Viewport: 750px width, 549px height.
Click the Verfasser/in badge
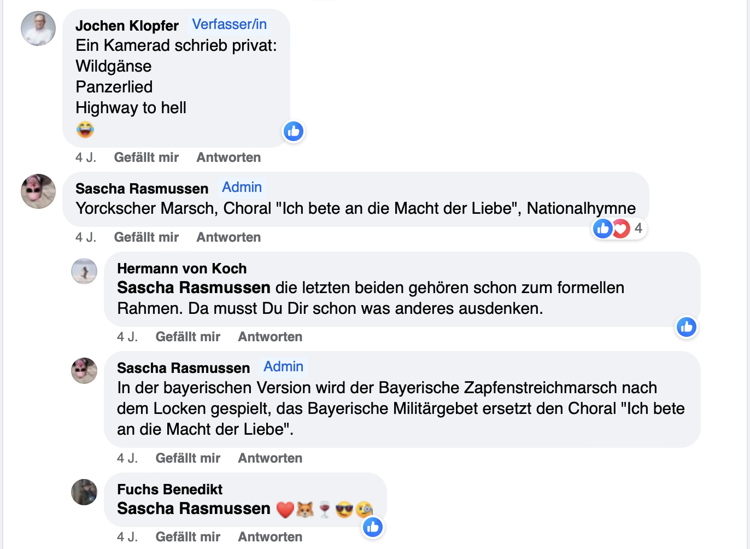coord(229,25)
